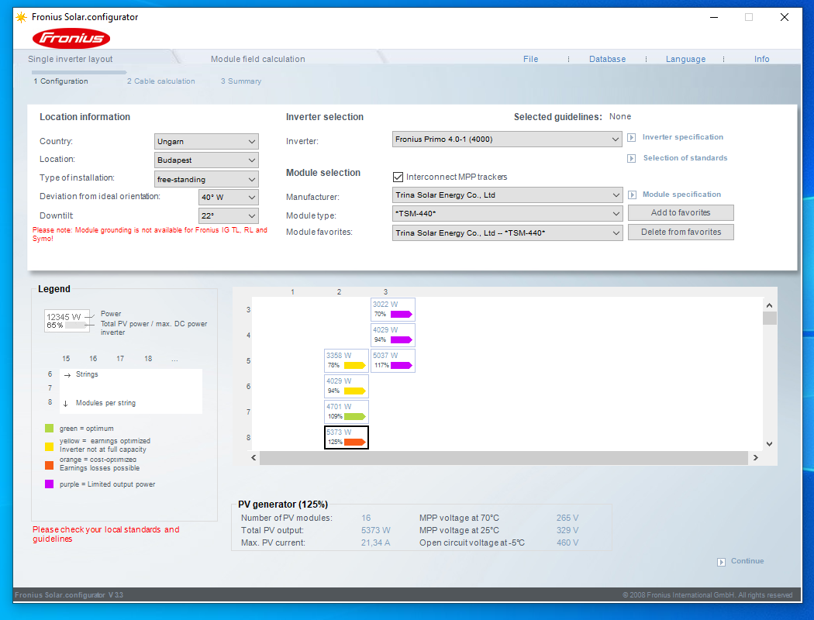Click the down arrow of grid scrollbar
The image size is (814, 620).
point(769,443)
